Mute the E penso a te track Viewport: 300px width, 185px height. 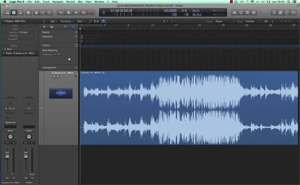tap(54, 77)
